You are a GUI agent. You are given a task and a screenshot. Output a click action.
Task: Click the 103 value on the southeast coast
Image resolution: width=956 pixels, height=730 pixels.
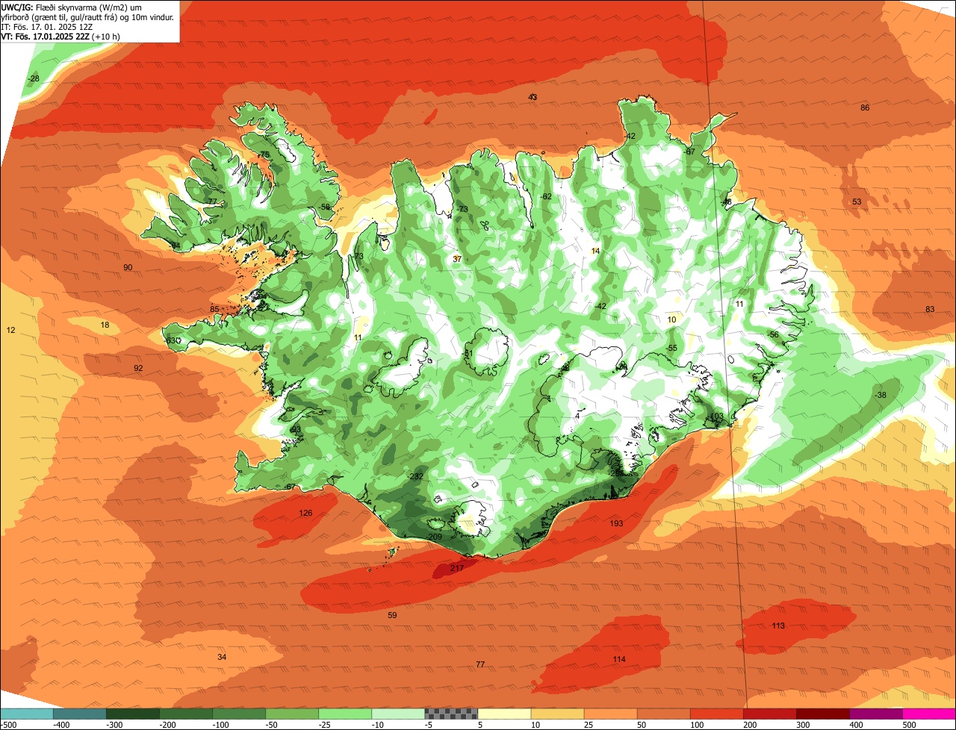(717, 417)
